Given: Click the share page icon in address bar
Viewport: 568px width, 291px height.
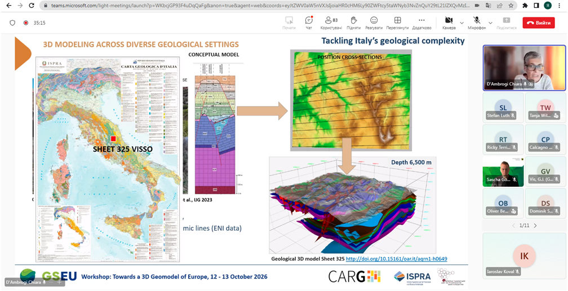Looking at the screenshot, I should 499,6.
